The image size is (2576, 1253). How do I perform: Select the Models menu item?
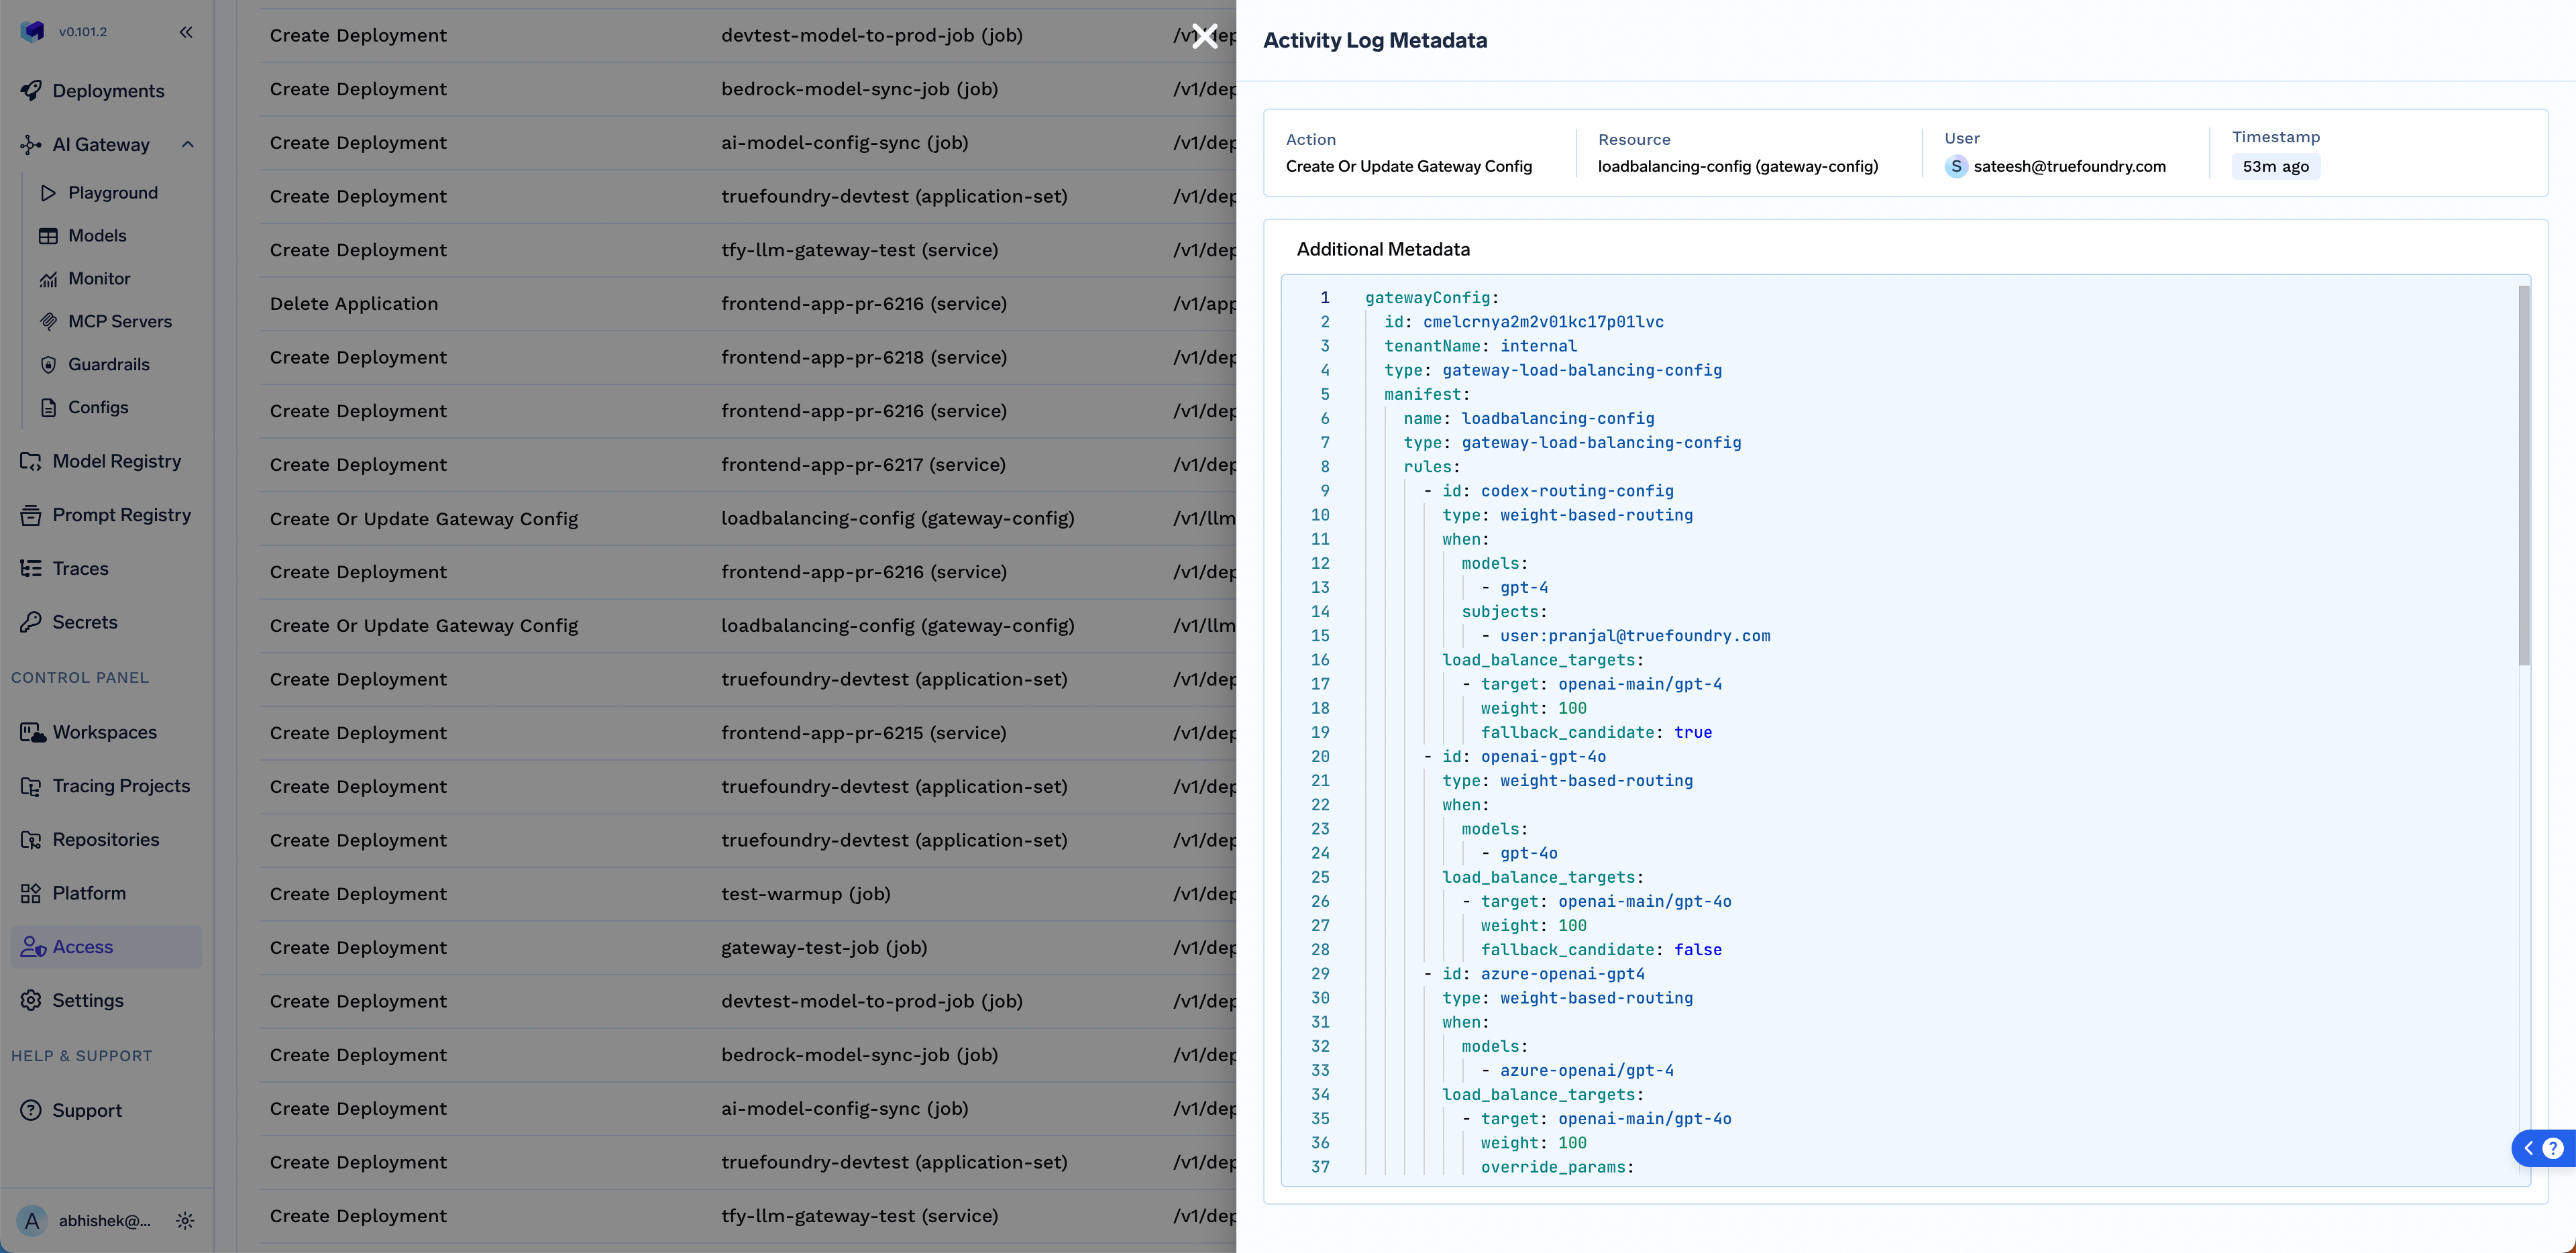[x=97, y=235]
